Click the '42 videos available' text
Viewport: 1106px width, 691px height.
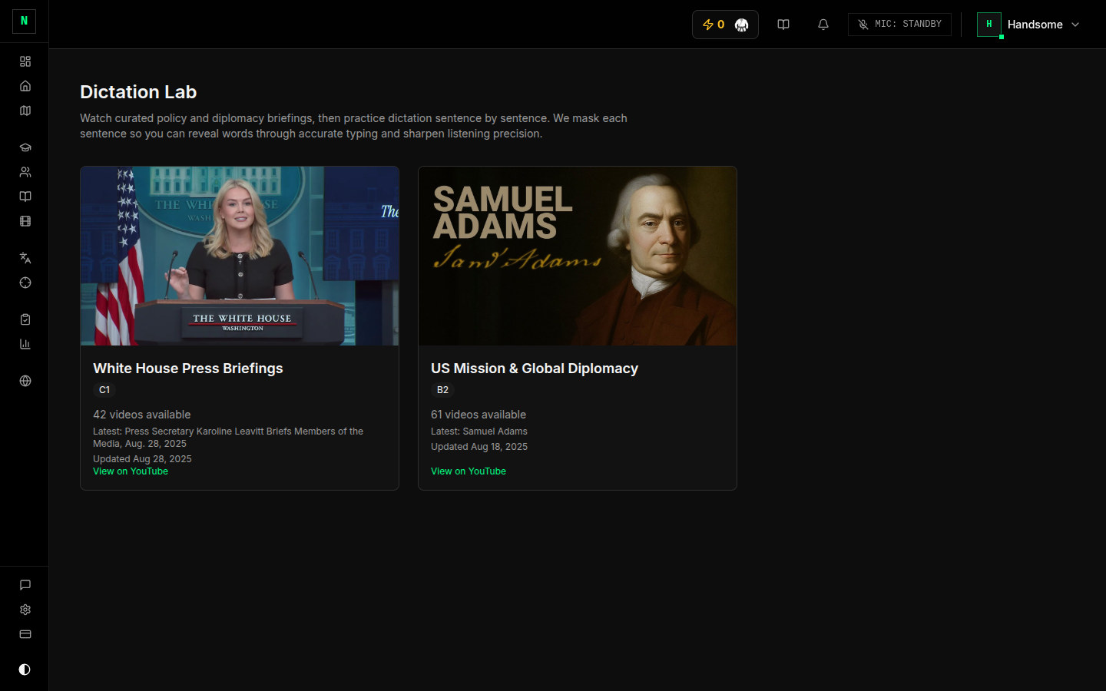coord(142,415)
